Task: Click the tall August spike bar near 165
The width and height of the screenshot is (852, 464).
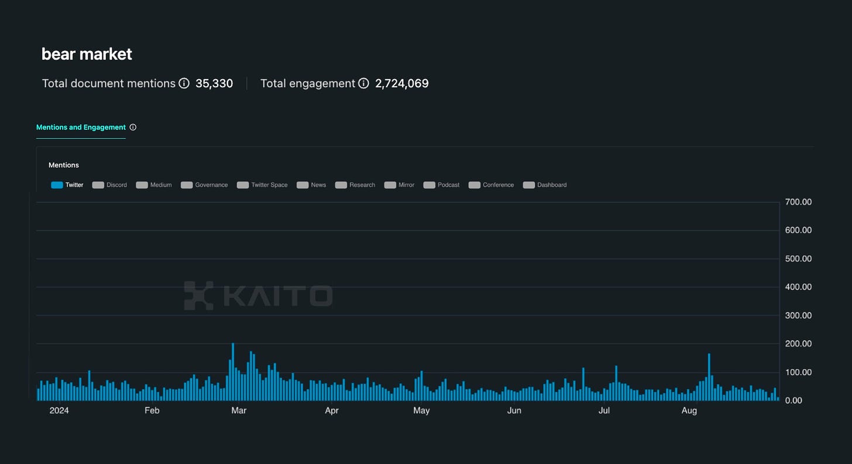Action: (x=709, y=377)
